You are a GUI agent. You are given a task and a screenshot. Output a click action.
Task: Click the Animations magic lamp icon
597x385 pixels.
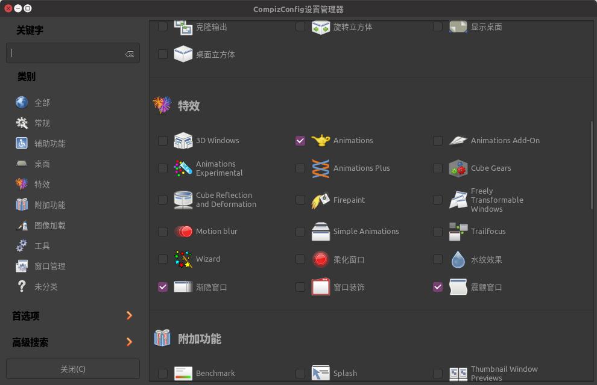coord(320,140)
